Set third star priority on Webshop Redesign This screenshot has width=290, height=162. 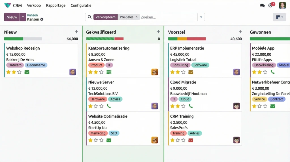[19, 72]
